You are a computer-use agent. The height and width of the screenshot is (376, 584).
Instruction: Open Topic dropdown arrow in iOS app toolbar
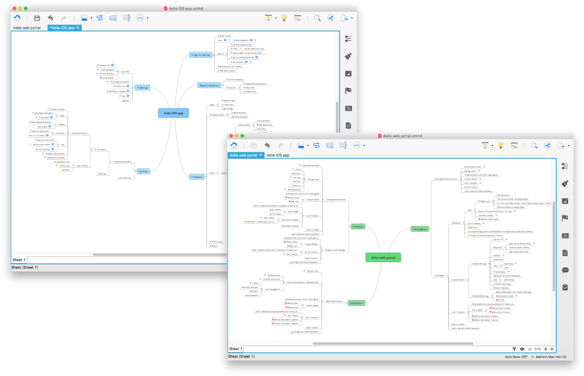tap(91, 18)
